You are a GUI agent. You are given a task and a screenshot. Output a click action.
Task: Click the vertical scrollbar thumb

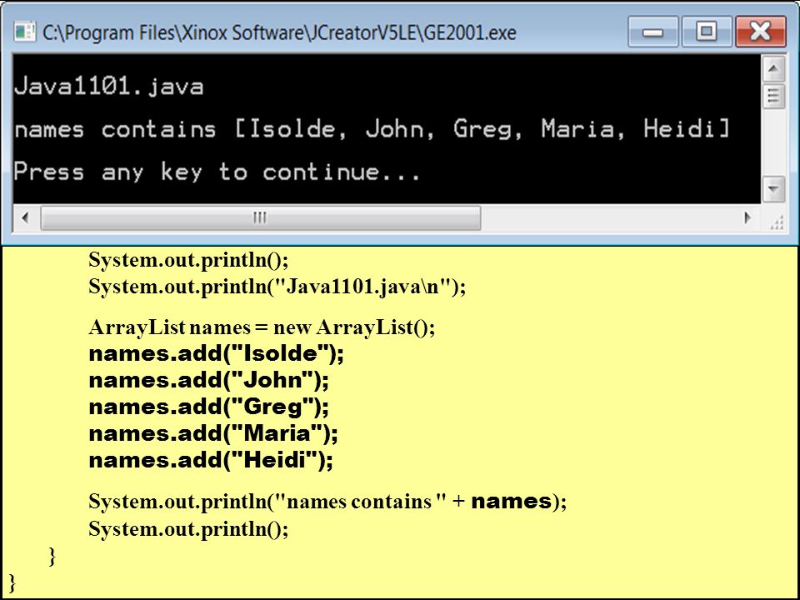[x=773, y=96]
